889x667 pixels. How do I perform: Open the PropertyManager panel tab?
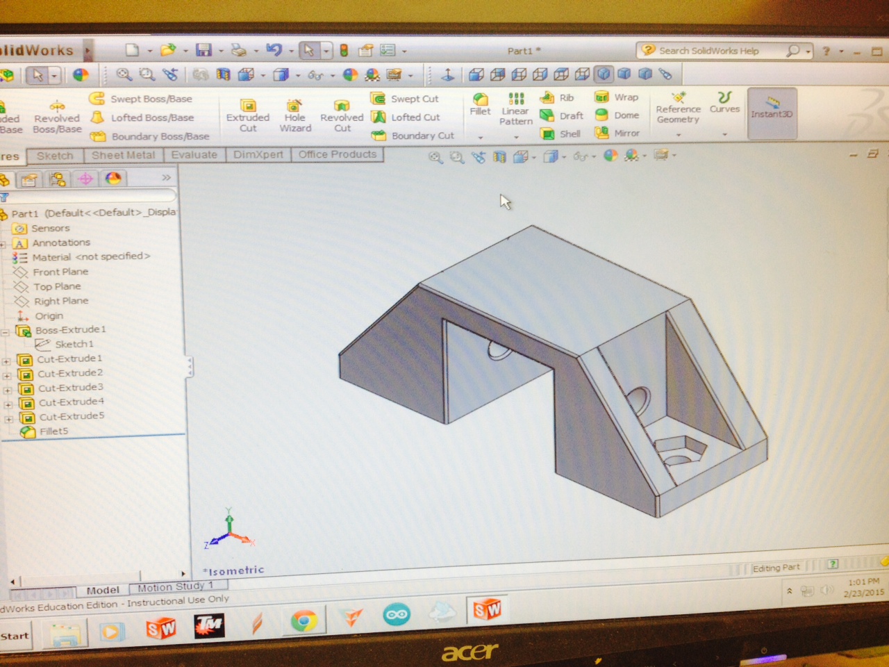29,180
